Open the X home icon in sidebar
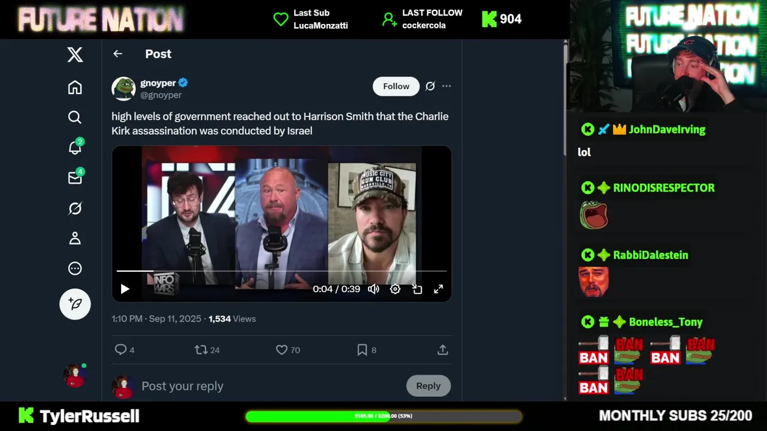767x431 pixels. [75, 87]
